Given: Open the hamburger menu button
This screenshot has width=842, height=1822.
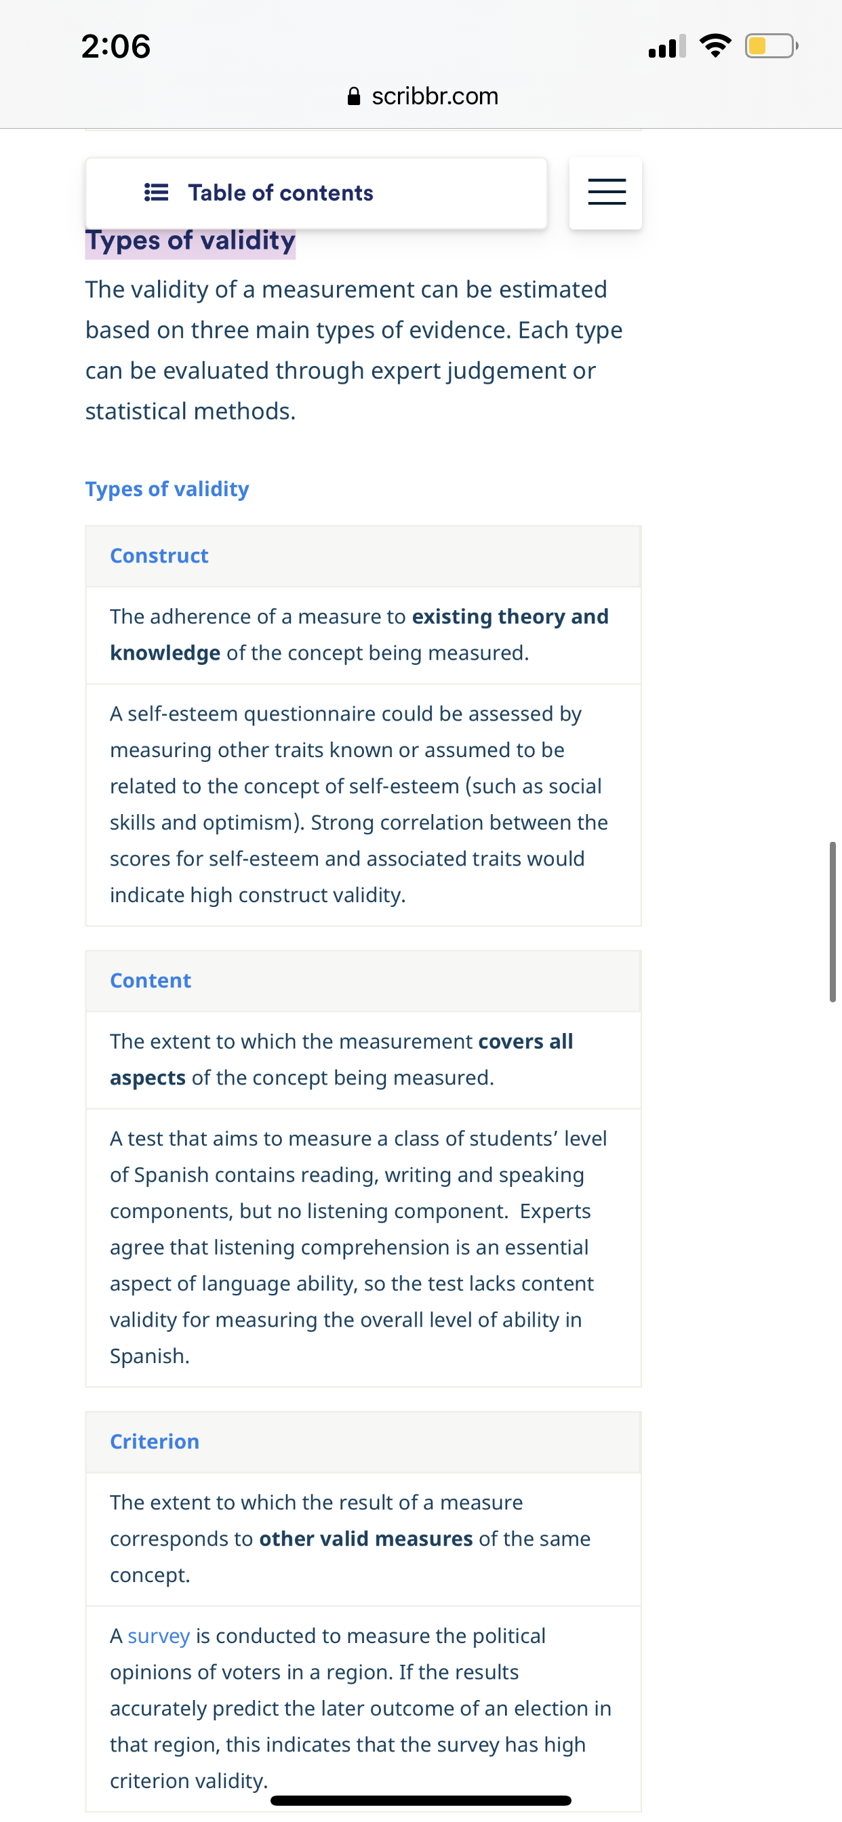Looking at the screenshot, I should click(605, 193).
